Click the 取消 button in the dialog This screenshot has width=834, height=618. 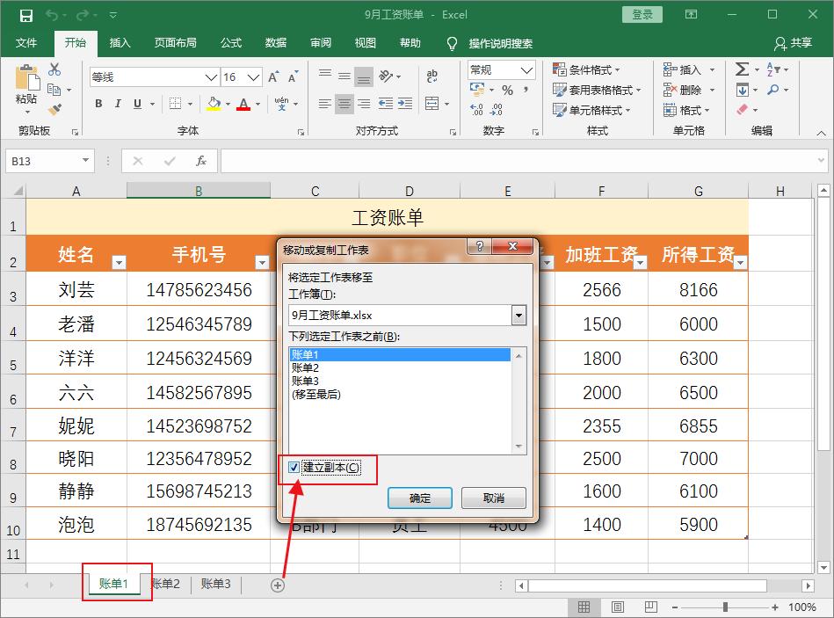(x=492, y=498)
